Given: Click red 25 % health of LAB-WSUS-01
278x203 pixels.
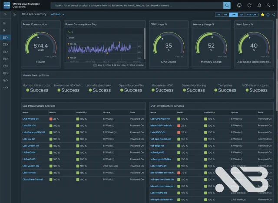Looking at the screenshot, I should [x=54, y=119].
